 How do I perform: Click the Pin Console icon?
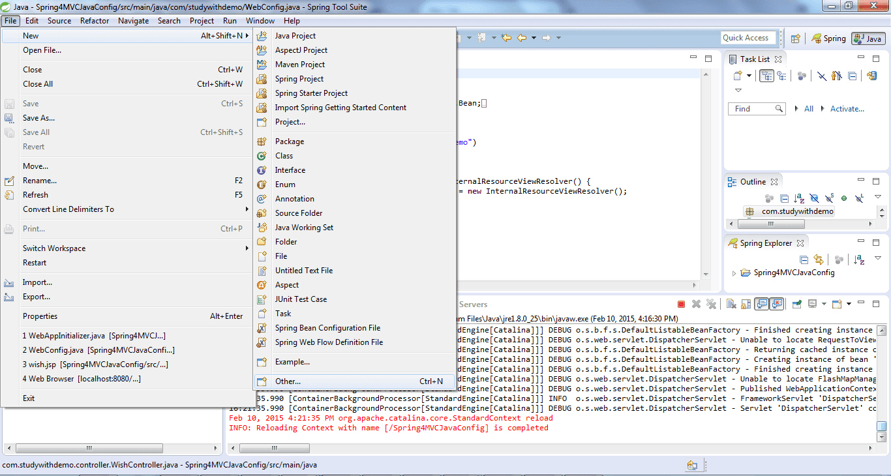coord(796,304)
